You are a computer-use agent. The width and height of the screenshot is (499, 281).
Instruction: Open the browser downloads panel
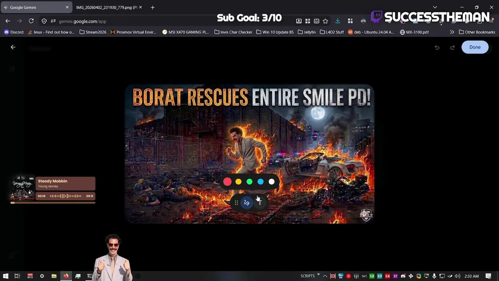coord(338,21)
